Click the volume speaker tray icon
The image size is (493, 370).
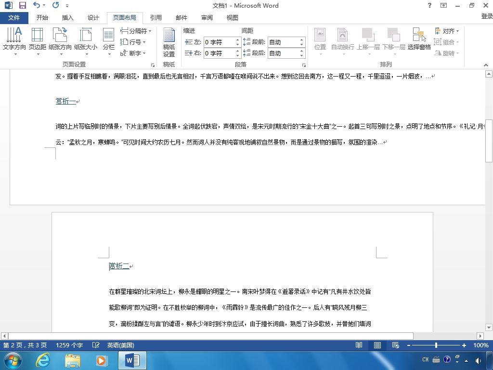click(478, 360)
